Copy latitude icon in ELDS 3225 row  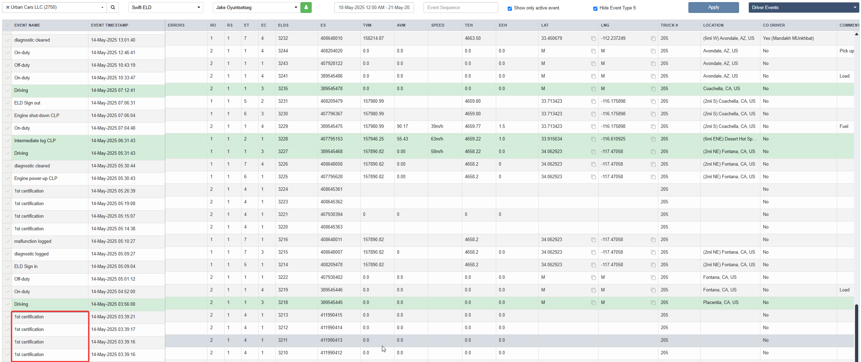[593, 177]
